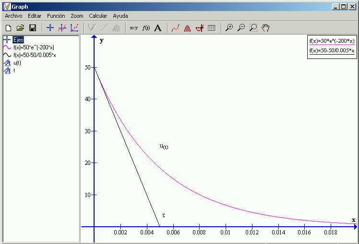The height and width of the screenshot is (244, 359).
Task: Insert relation with x<y icon
Action: tap(134, 28)
